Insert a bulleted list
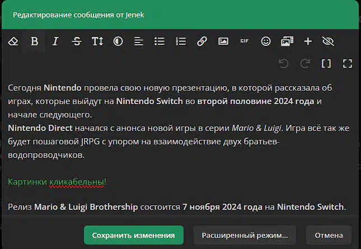Image resolution: width=361 pixels, height=249 pixels. click(160, 41)
